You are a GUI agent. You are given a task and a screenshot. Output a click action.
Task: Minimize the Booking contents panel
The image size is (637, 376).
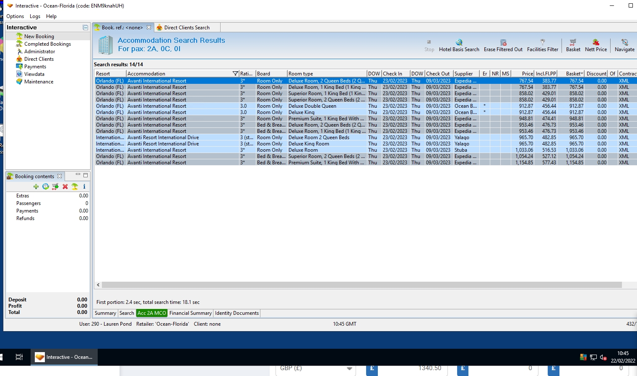78,175
